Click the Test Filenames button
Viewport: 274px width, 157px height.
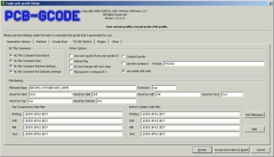click(x=254, y=115)
